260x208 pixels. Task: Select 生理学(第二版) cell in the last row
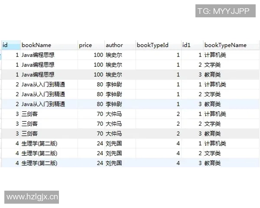[x=39, y=163]
